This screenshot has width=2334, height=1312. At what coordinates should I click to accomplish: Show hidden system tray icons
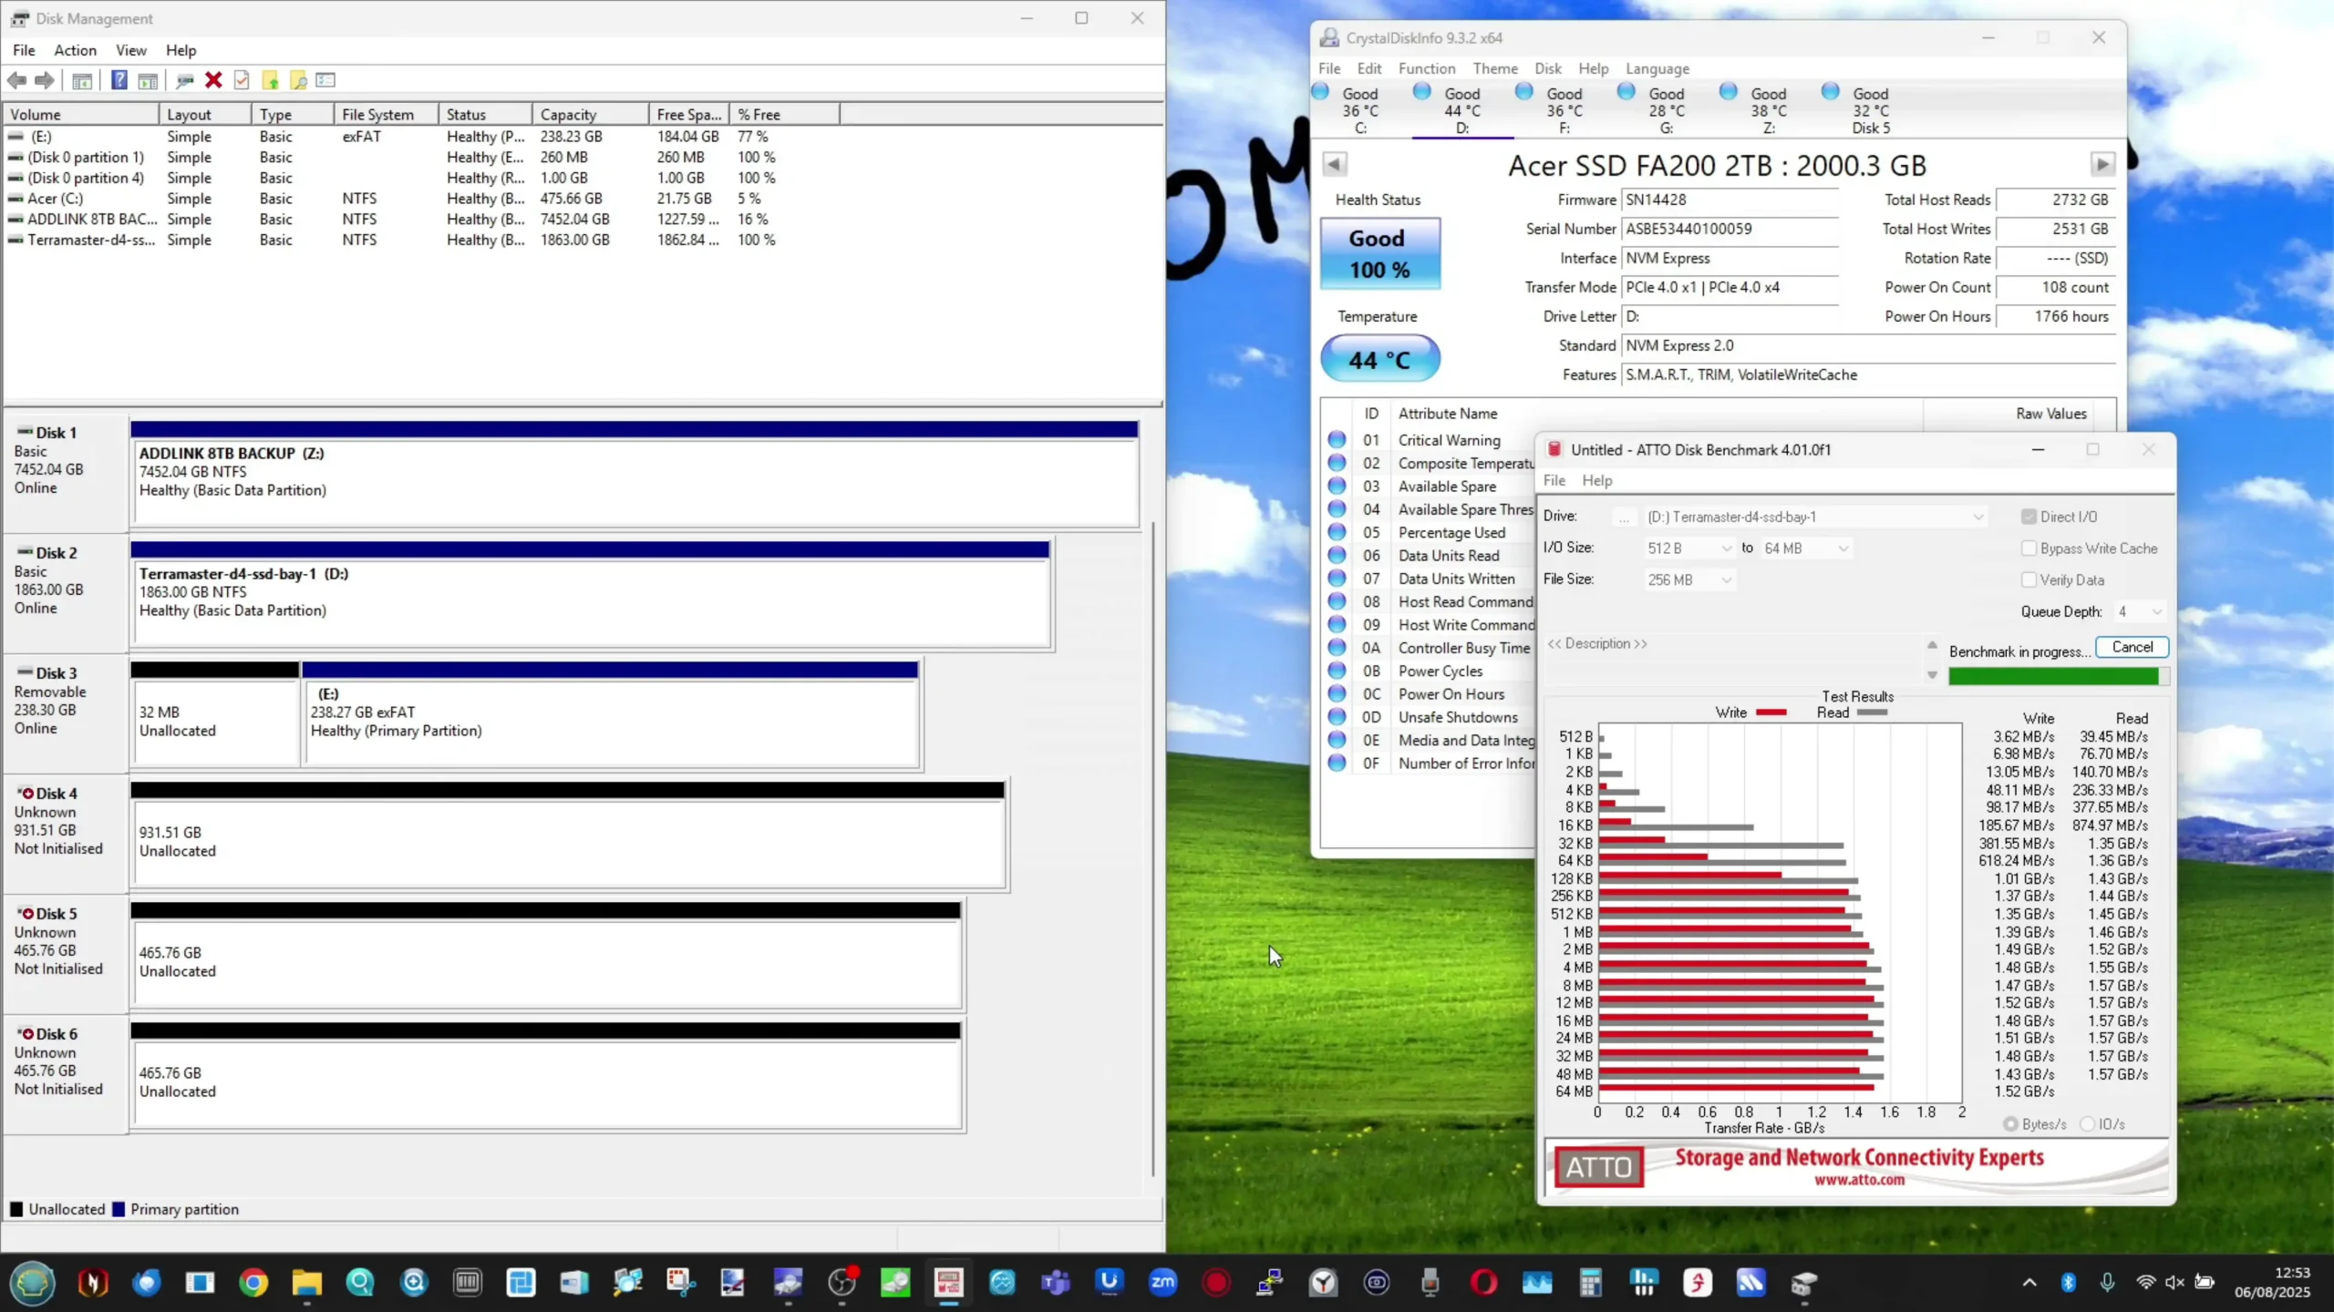click(2029, 1283)
